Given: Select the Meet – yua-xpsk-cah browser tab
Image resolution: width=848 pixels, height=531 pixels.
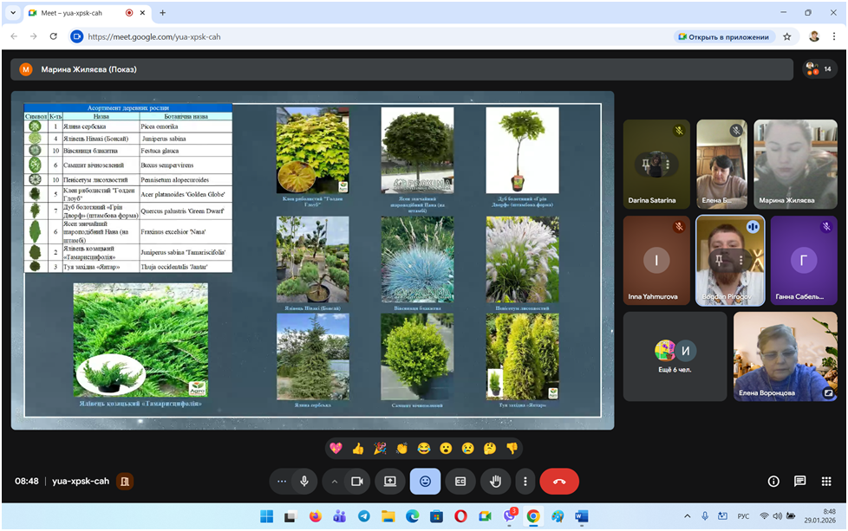Looking at the screenshot, I should click(74, 13).
